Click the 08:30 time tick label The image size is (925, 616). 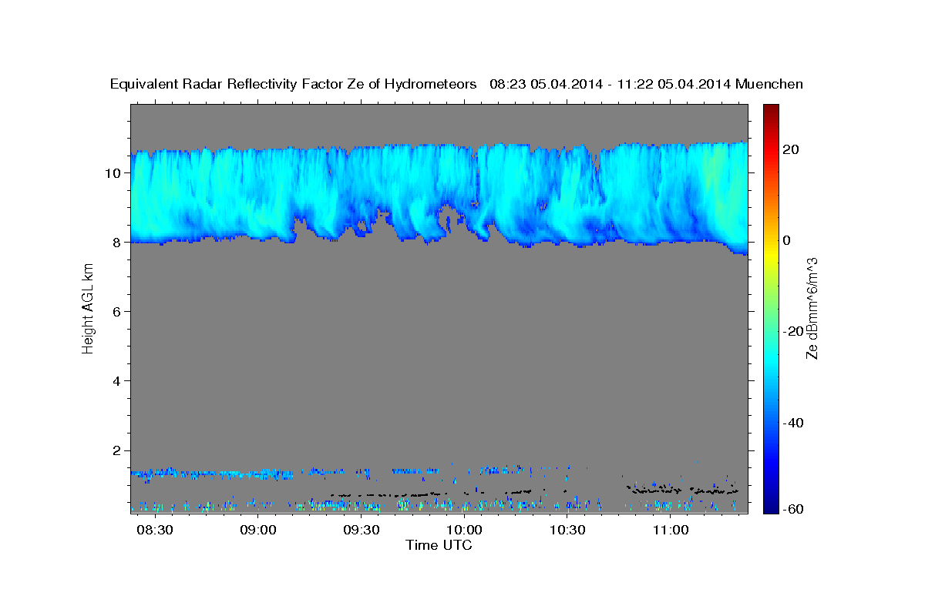155,531
